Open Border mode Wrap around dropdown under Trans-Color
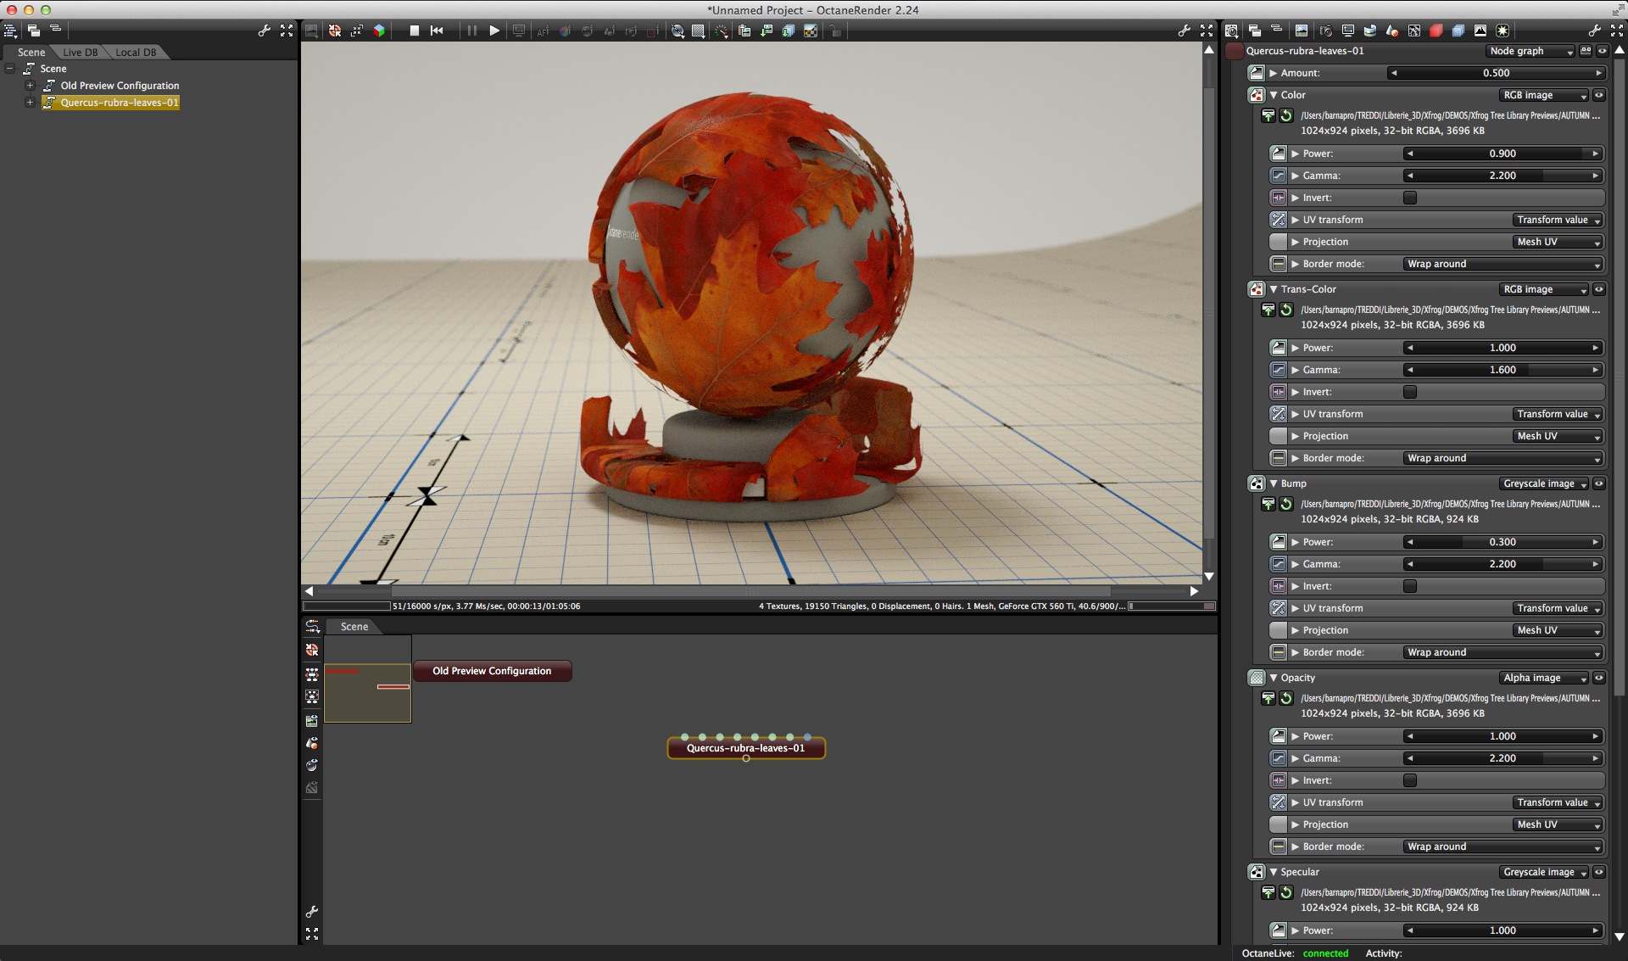Screen dimensions: 1628x961 pyautogui.click(x=1503, y=458)
